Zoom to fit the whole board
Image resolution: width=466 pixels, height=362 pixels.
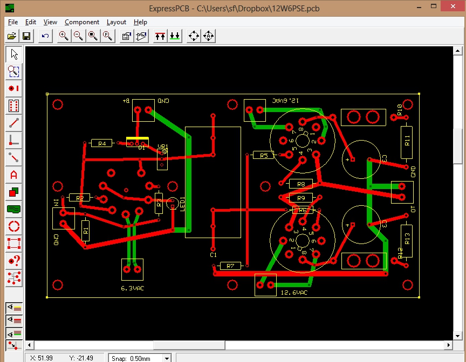pyautogui.click(x=93, y=36)
